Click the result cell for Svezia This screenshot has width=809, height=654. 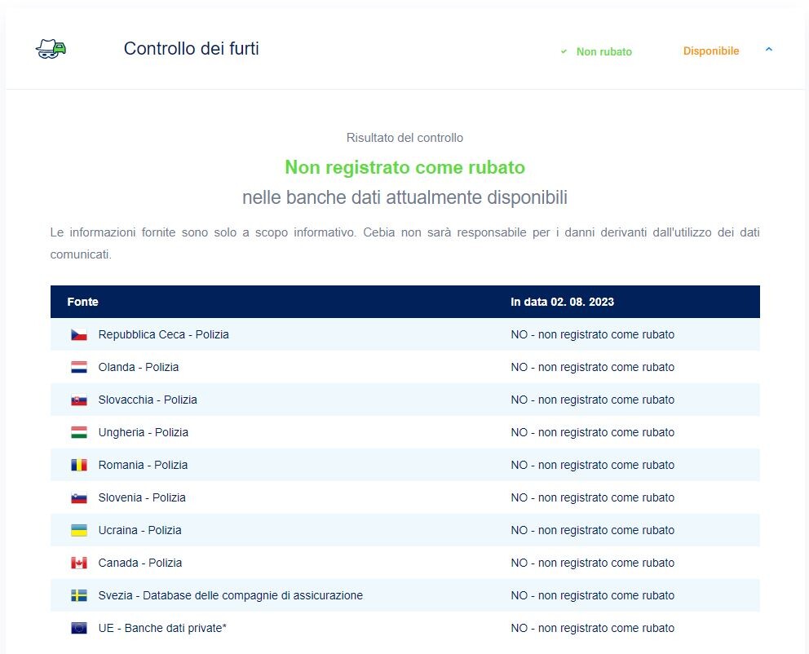(x=592, y=595)
